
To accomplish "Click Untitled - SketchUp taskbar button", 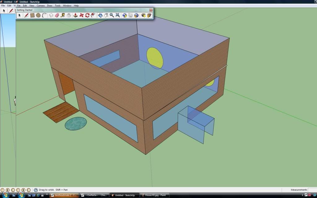I will point(125,195).
